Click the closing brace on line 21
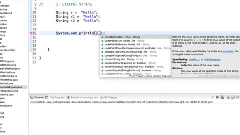Screen dimensions: 240x135 point(40,58)
